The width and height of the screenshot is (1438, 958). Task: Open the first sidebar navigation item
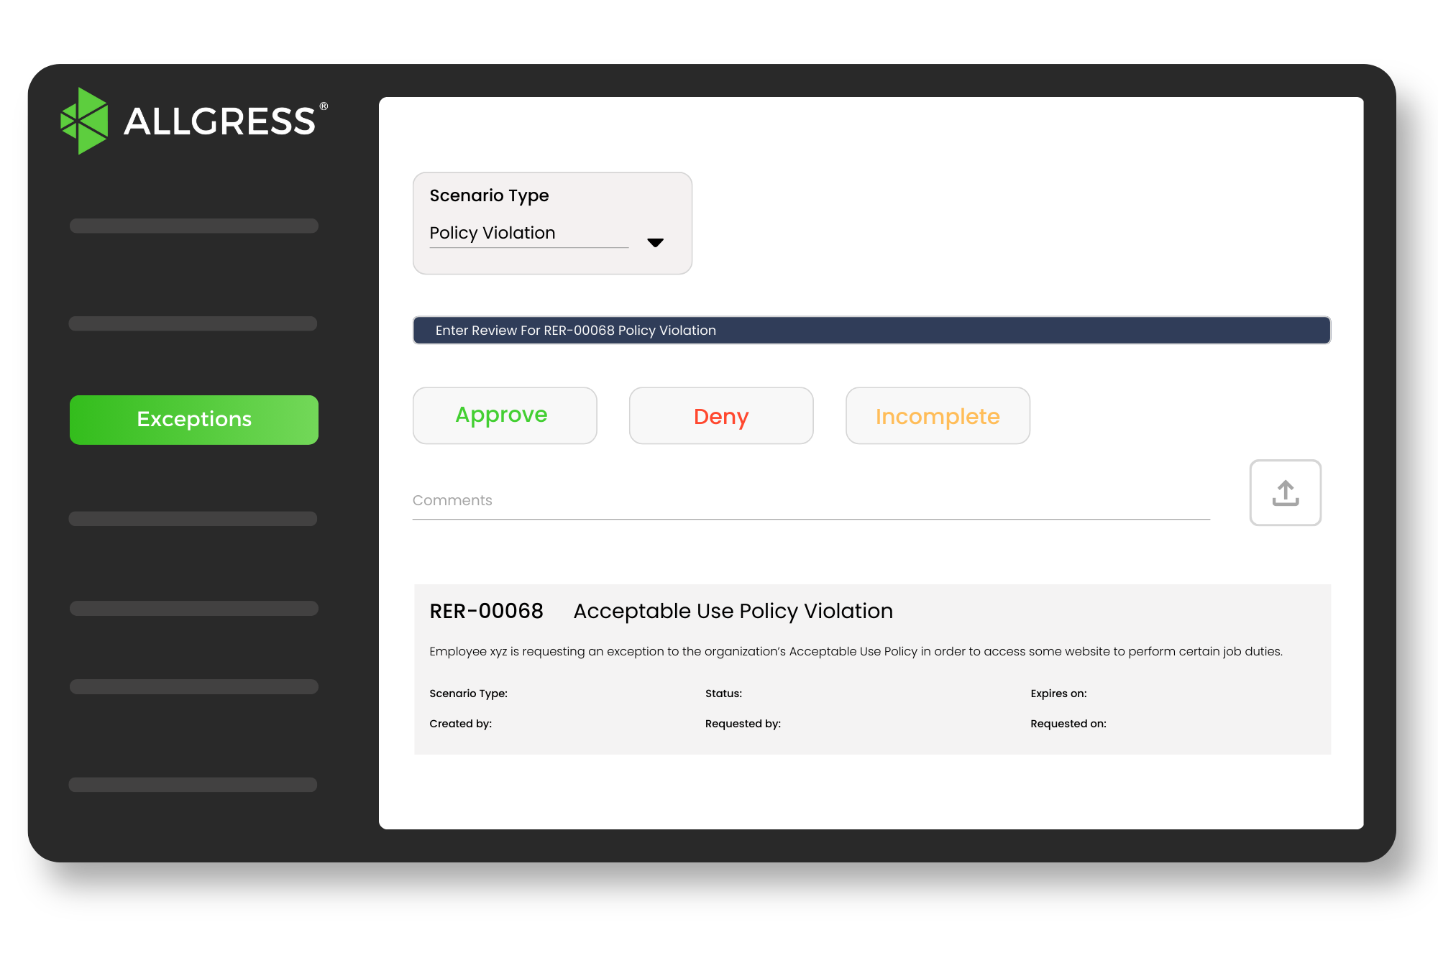point(193,225)
